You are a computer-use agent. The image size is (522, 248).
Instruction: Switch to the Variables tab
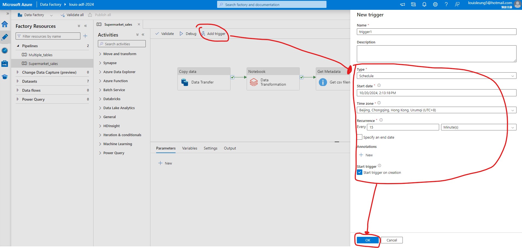click(x=190, y=148)
